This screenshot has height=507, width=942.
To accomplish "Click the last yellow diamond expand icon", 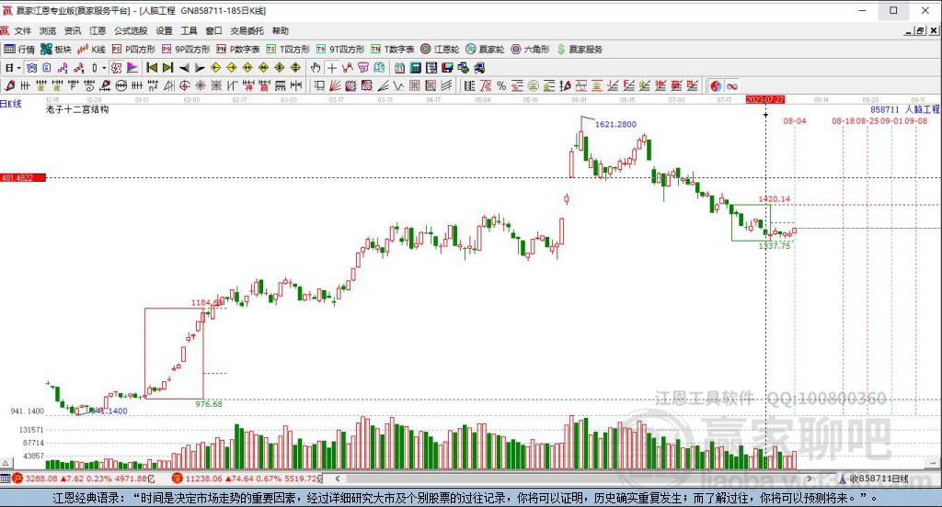I will pos(295,68).
